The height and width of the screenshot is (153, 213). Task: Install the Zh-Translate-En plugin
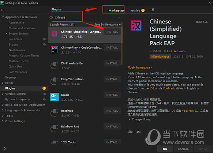tap(112, 63)
